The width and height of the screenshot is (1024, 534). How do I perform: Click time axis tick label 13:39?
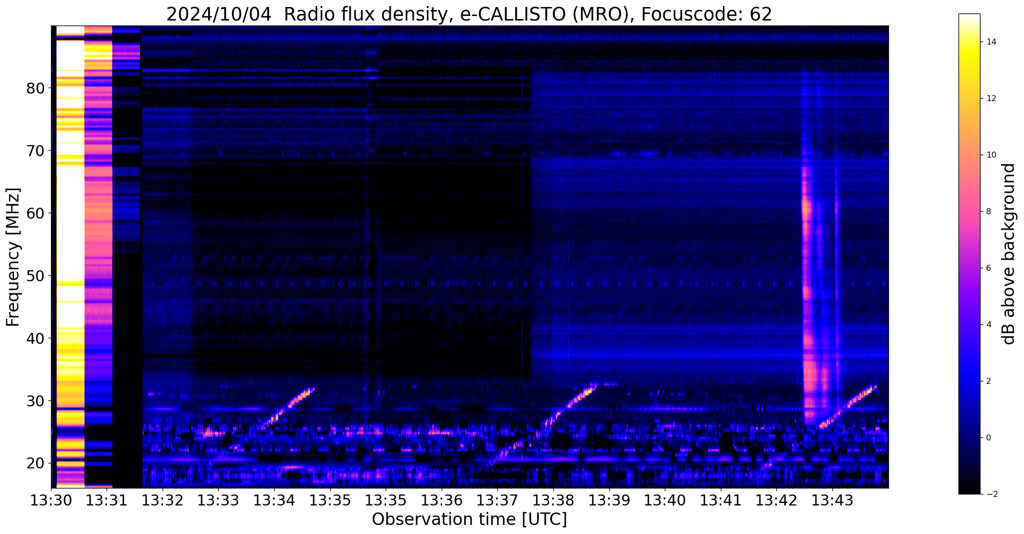click(609, 500)
